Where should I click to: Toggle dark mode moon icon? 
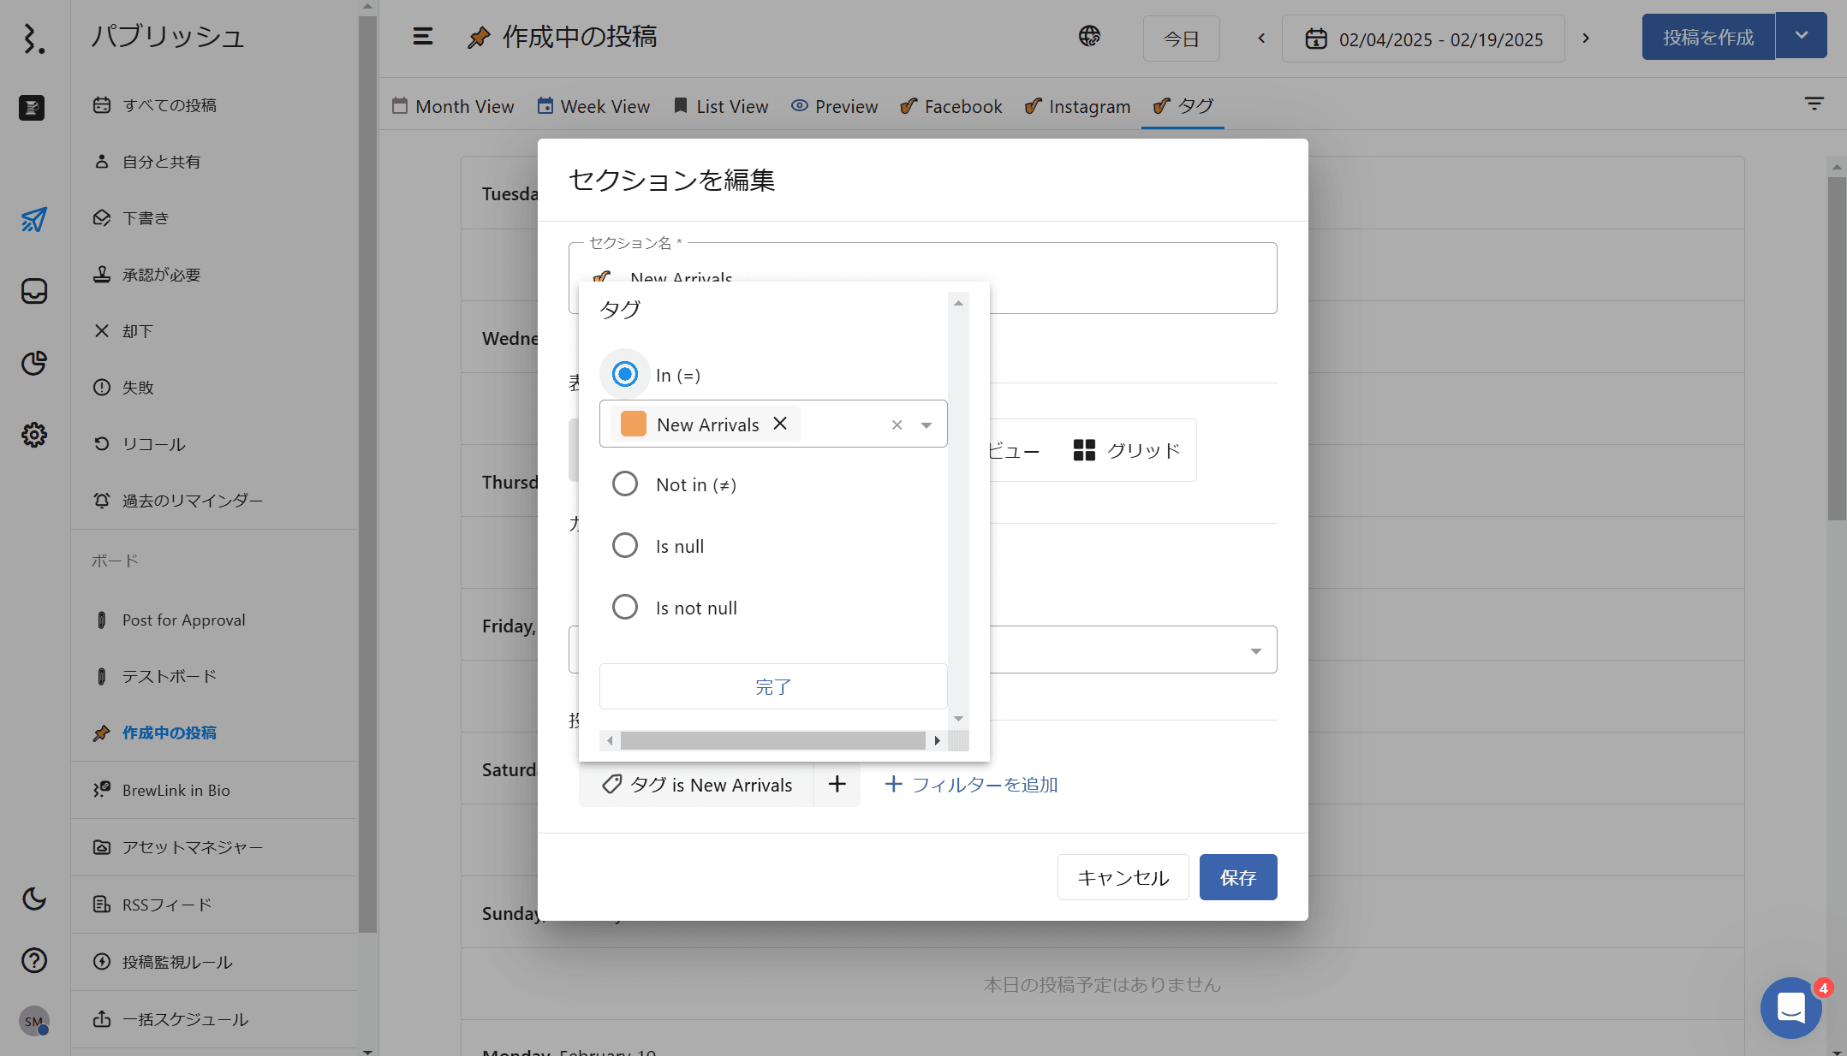(x=33, y=899)
